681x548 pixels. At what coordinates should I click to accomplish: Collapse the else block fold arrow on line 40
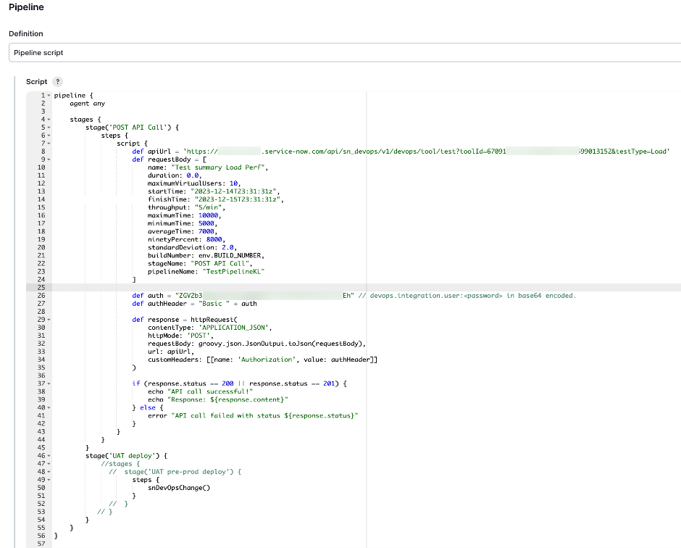coord(49,407)
